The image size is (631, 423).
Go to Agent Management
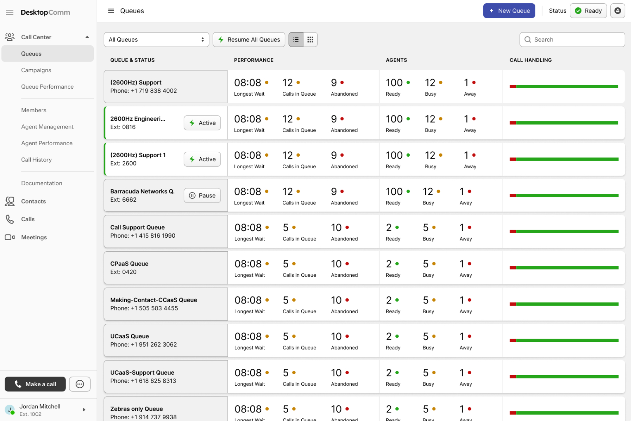(47, 127)
